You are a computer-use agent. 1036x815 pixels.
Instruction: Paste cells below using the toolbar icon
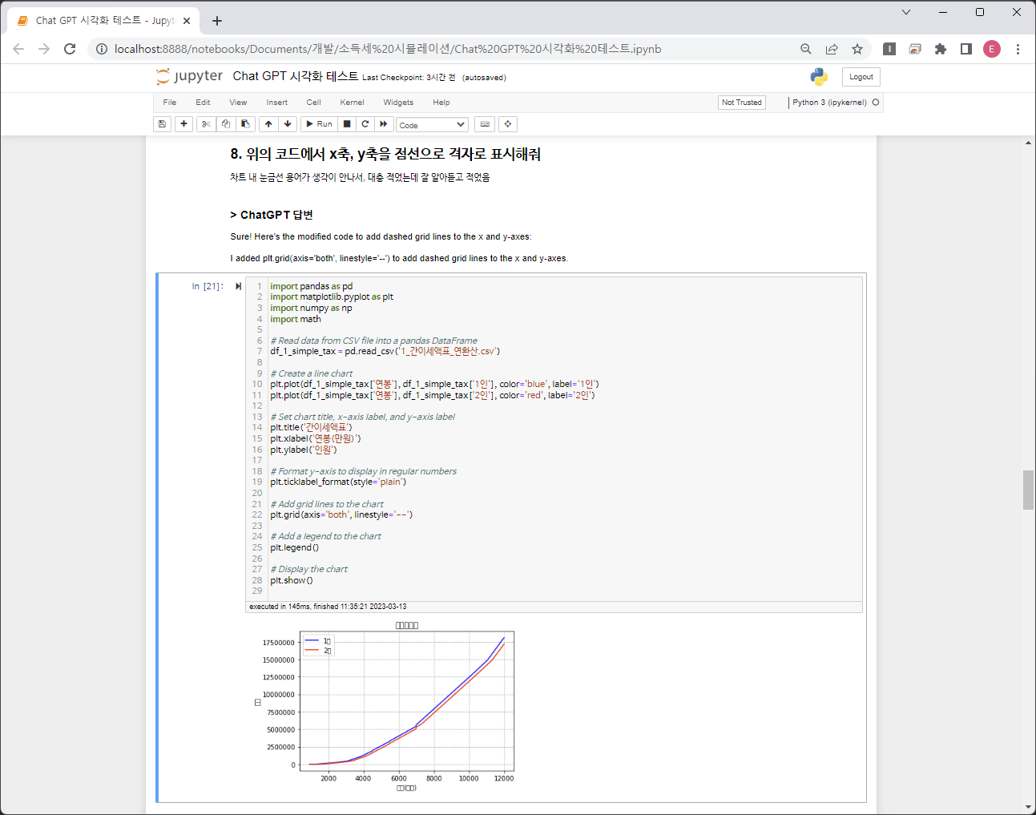(x=245, y=124)
